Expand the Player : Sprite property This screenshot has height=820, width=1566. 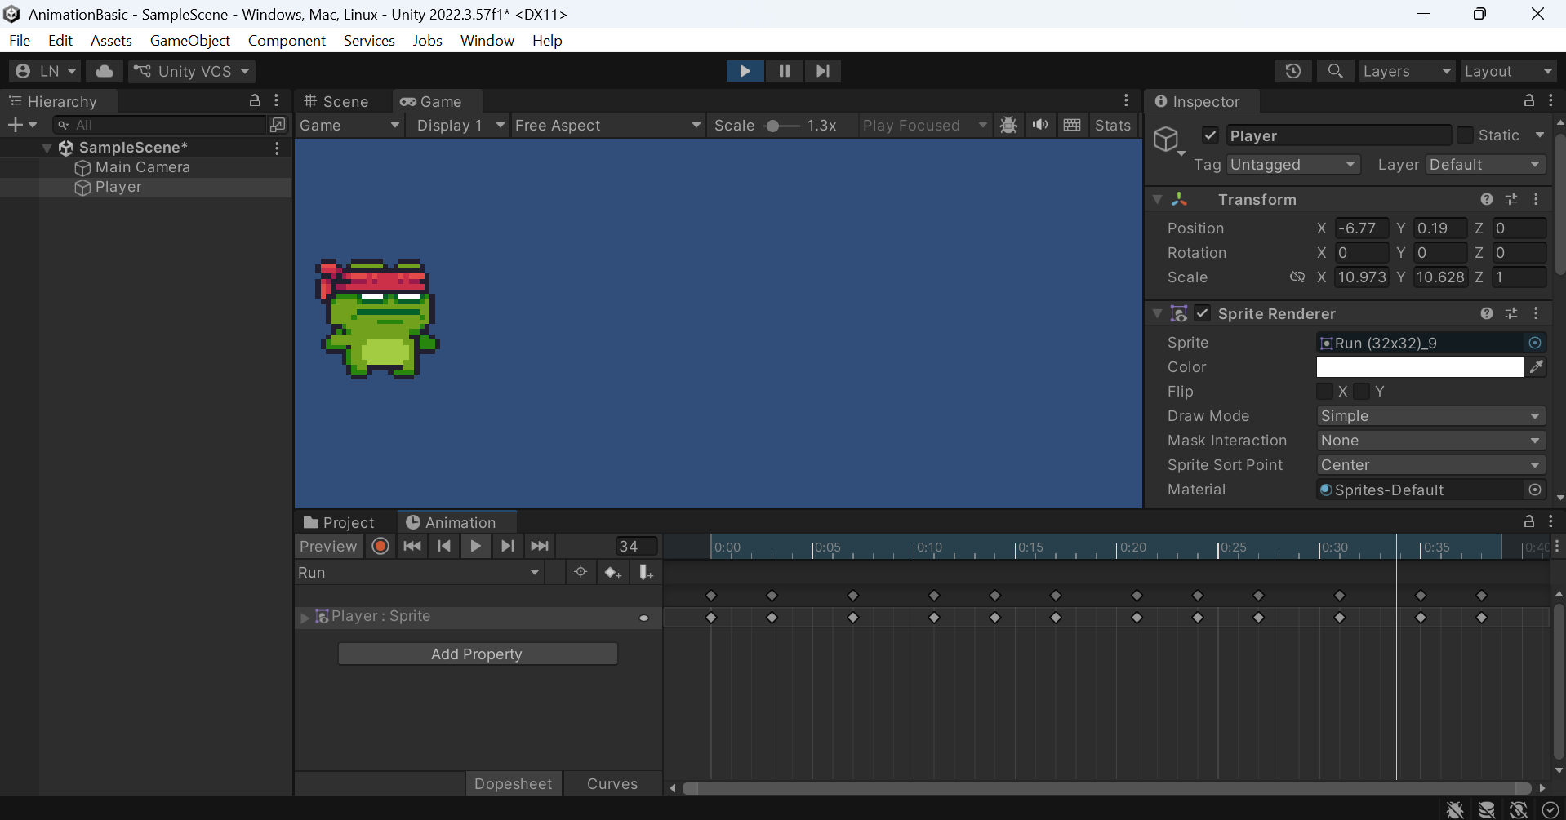(x=305, y=617)
